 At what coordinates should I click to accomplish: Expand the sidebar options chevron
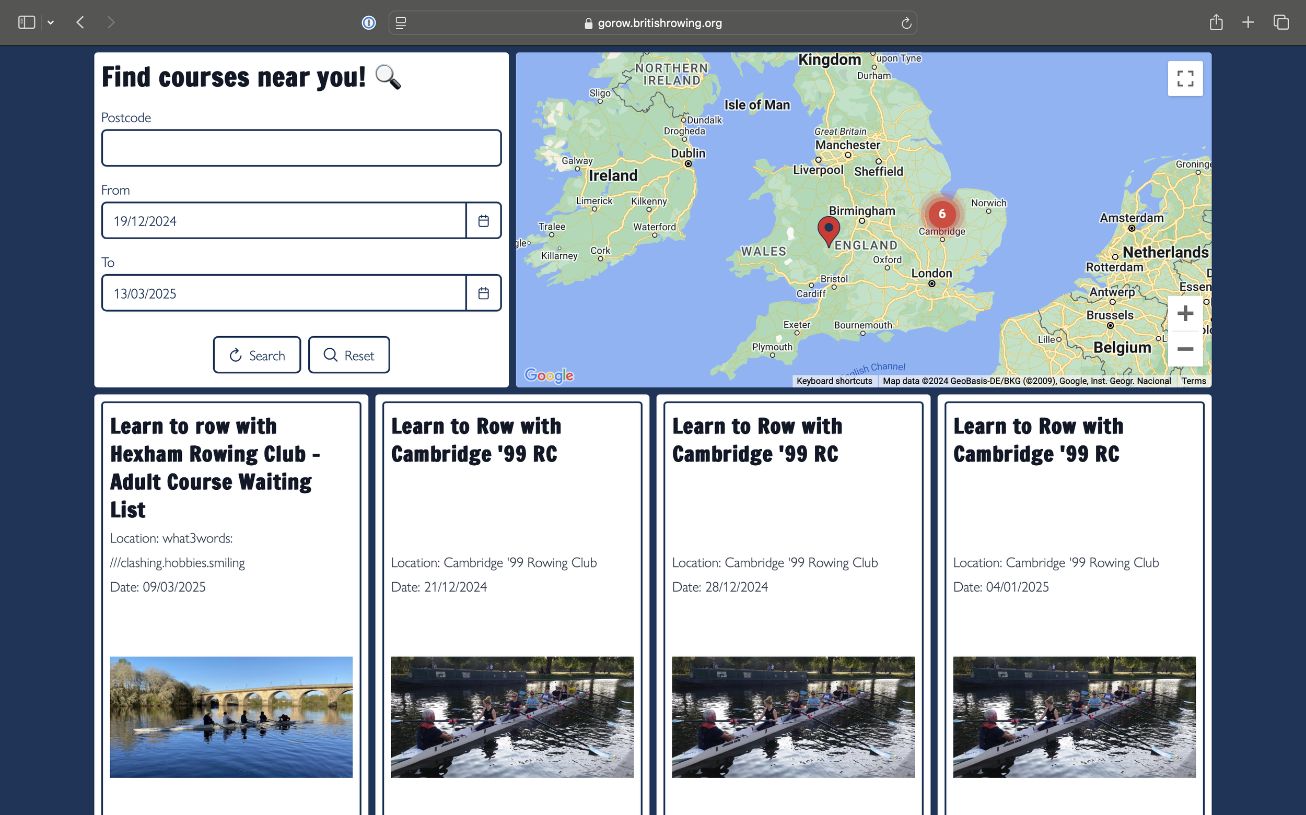coord(51,22)
